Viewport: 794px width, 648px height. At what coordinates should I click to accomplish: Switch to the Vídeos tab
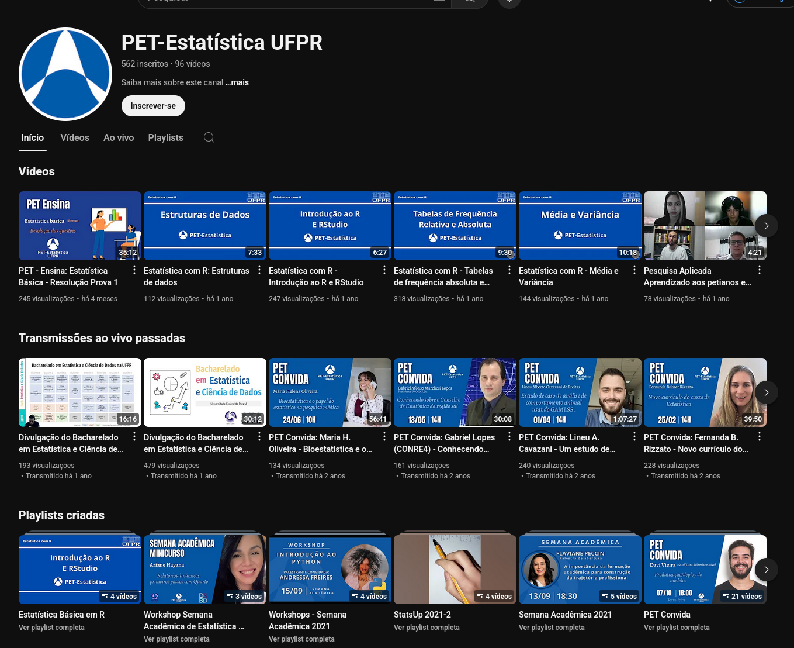[75, 137]
